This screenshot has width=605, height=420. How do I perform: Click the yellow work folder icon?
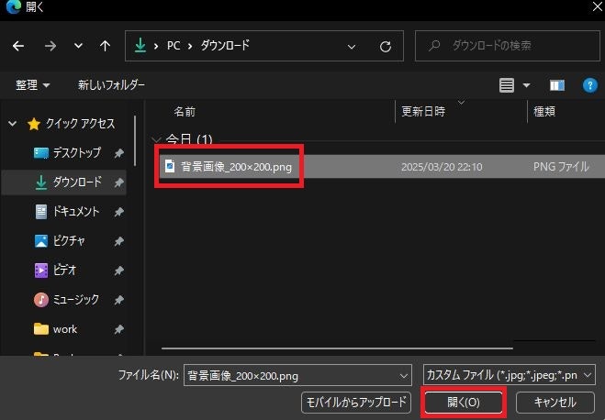(x=41, y=329)
